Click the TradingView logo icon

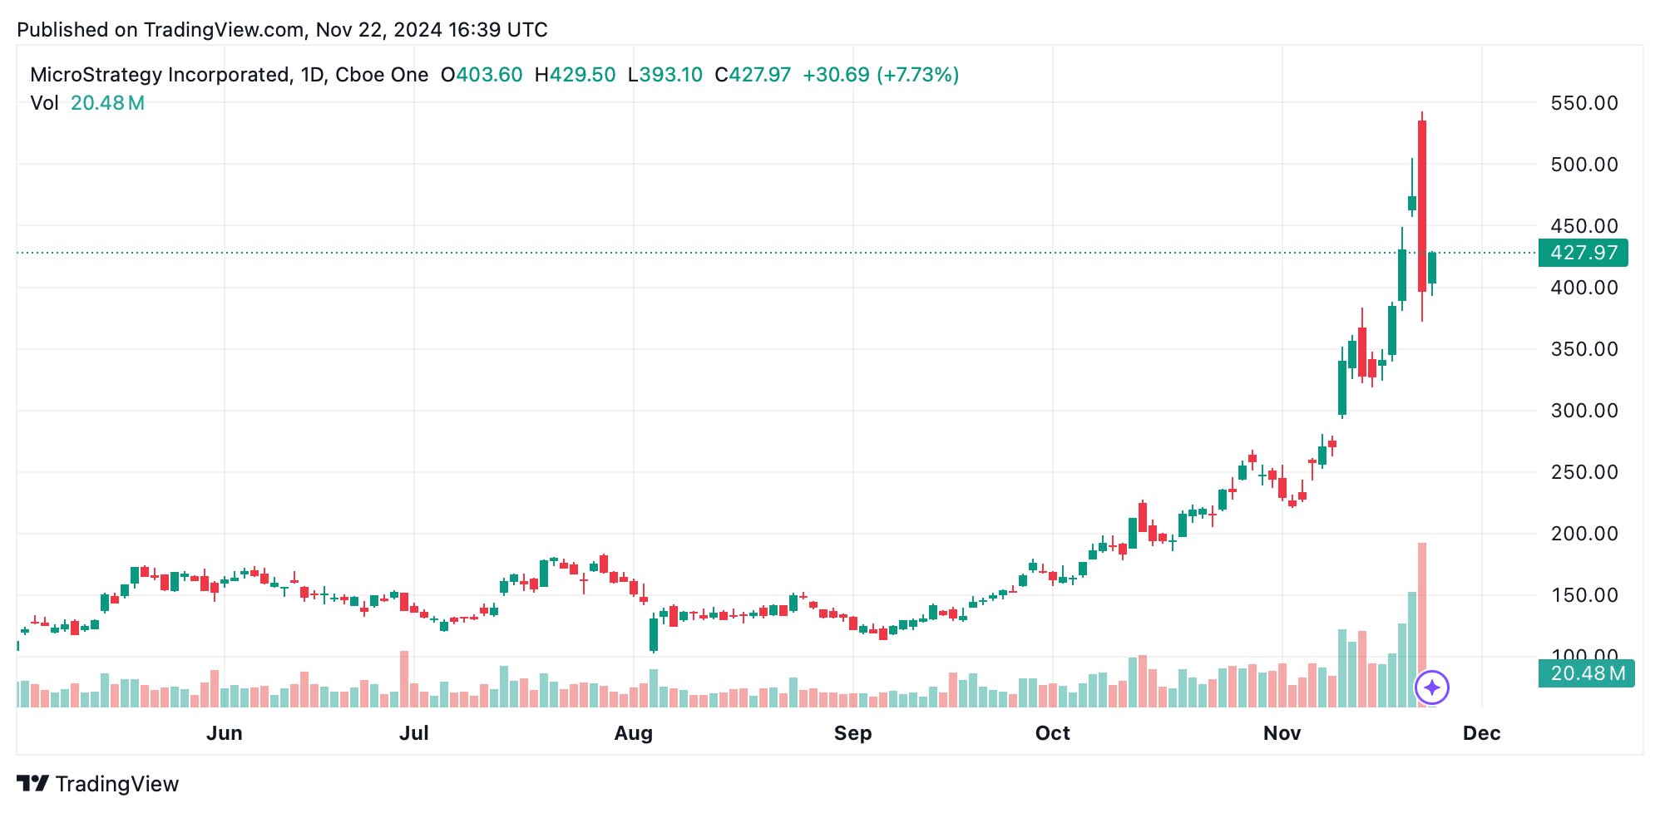[32, 784]
